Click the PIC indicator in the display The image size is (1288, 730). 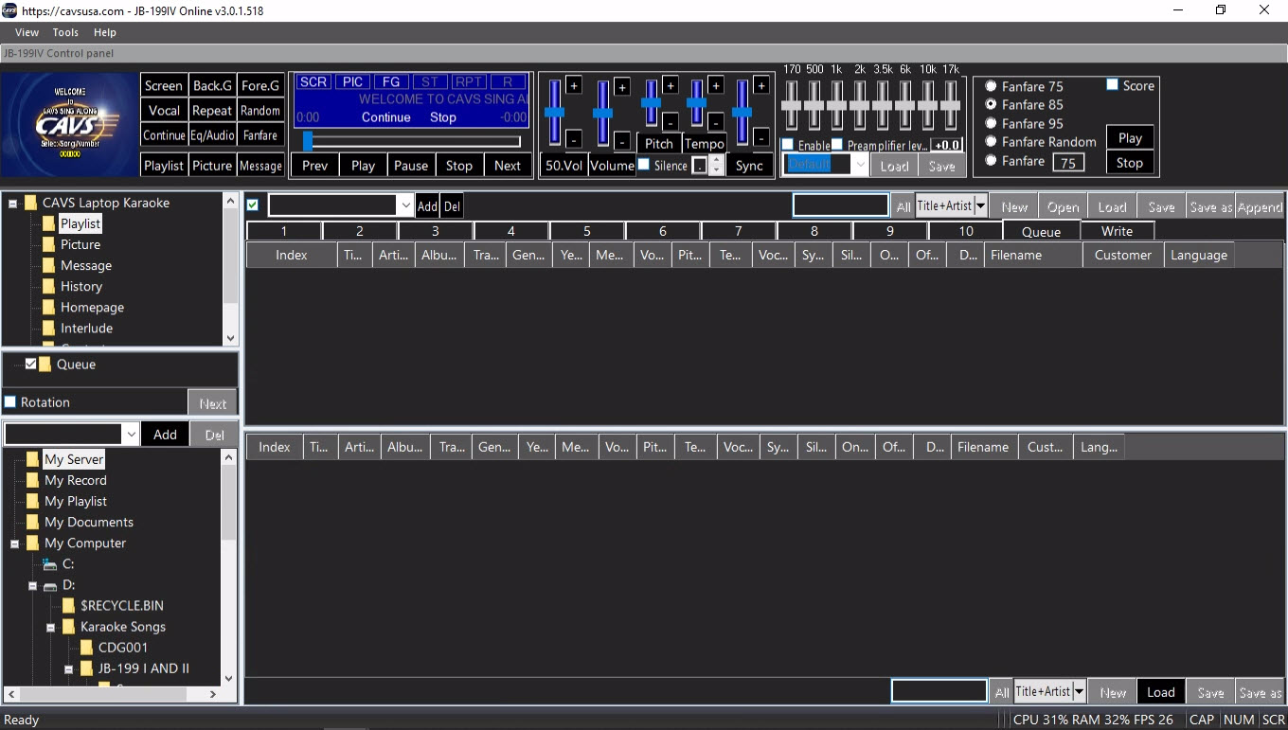352,82
